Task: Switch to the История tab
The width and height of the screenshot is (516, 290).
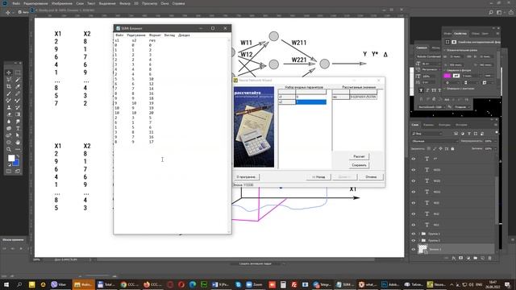Action: pyautogui.click(x=461, y=125)
